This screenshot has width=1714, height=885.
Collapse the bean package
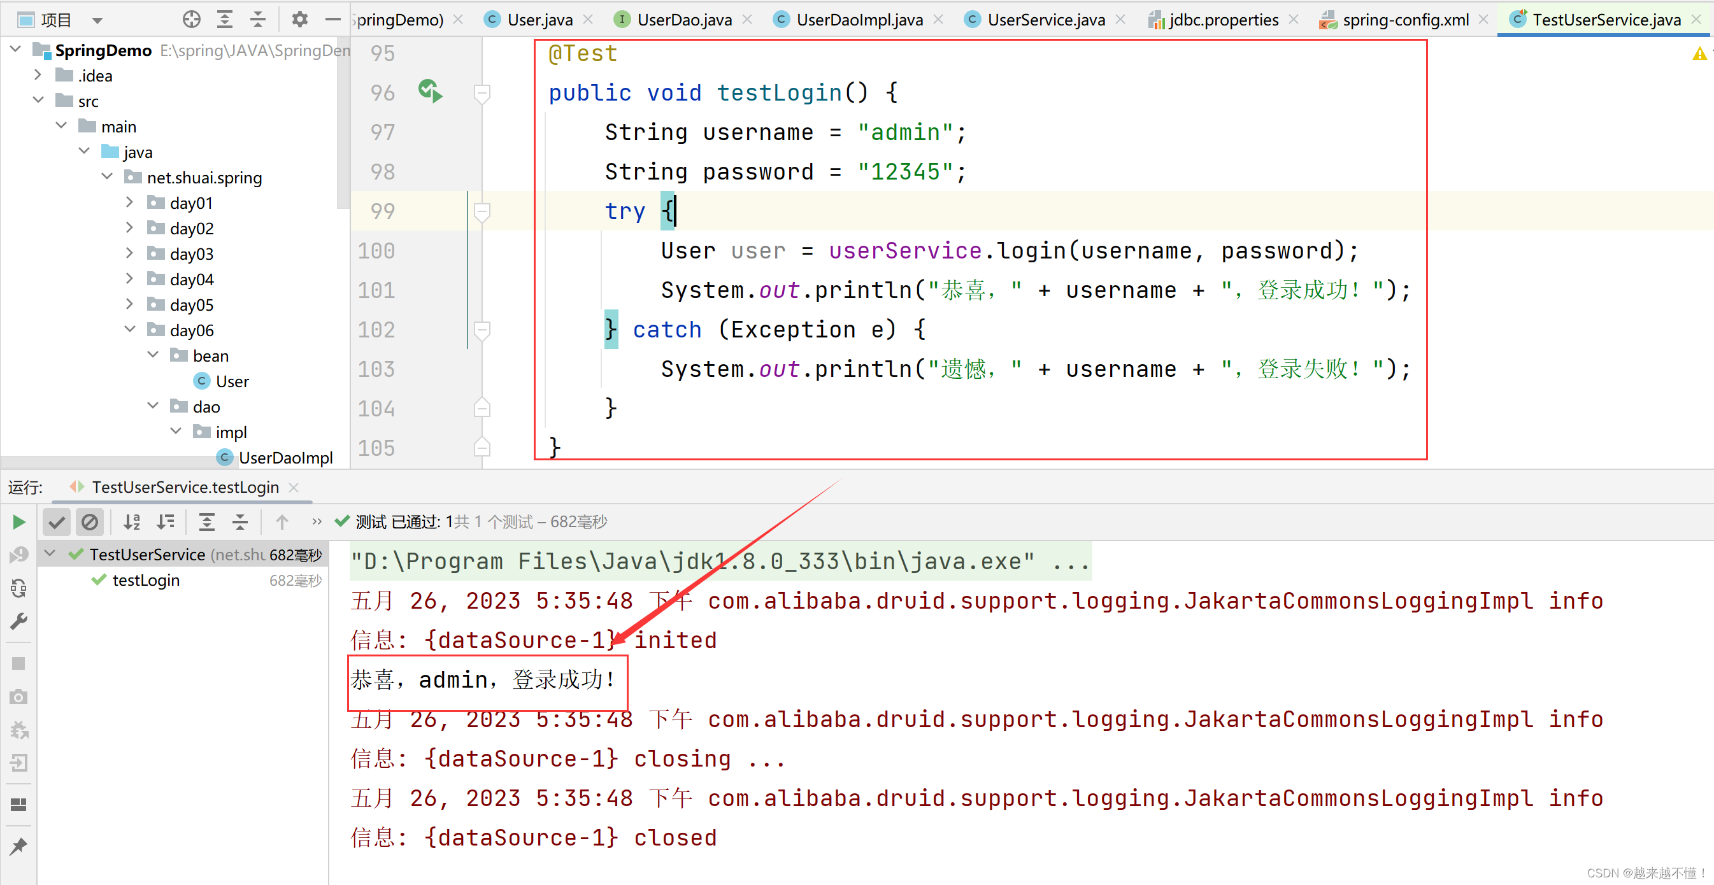153,355
